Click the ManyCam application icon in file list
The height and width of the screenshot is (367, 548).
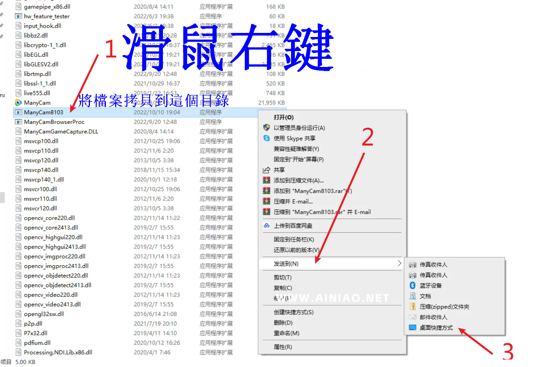(18, 102)
